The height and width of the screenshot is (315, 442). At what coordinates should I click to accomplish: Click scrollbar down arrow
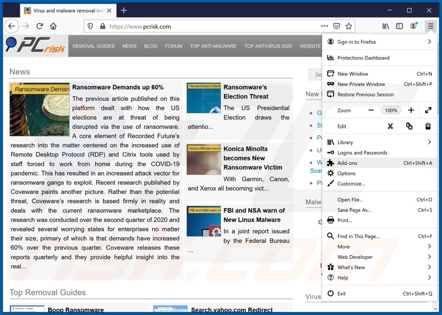[x=436, y=308]
